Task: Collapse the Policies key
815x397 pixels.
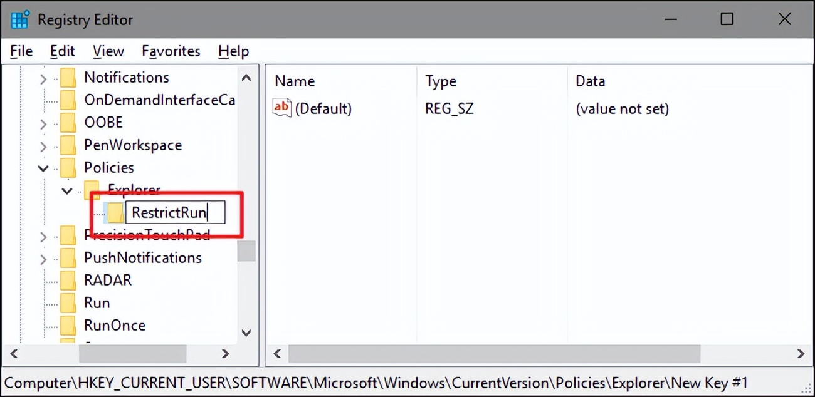Action: coord(43,168)
